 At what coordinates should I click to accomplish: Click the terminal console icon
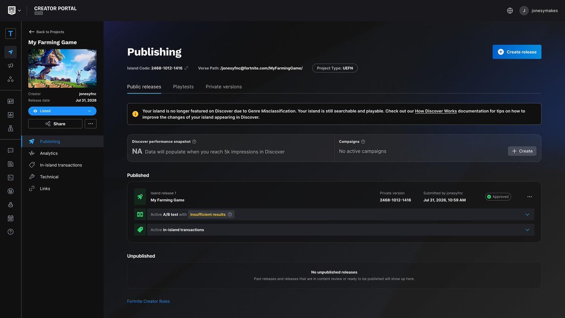10,178
